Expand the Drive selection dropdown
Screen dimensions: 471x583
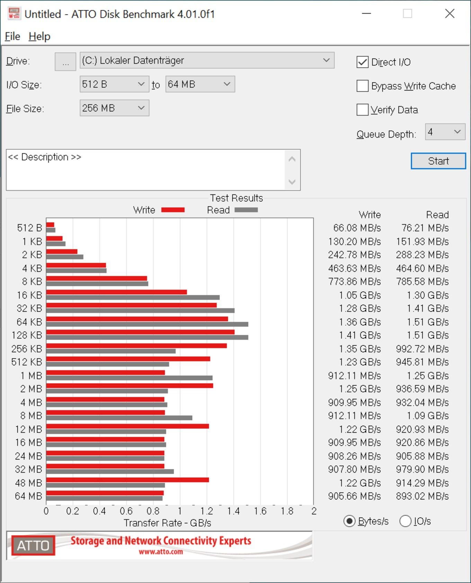coord(207,60)
